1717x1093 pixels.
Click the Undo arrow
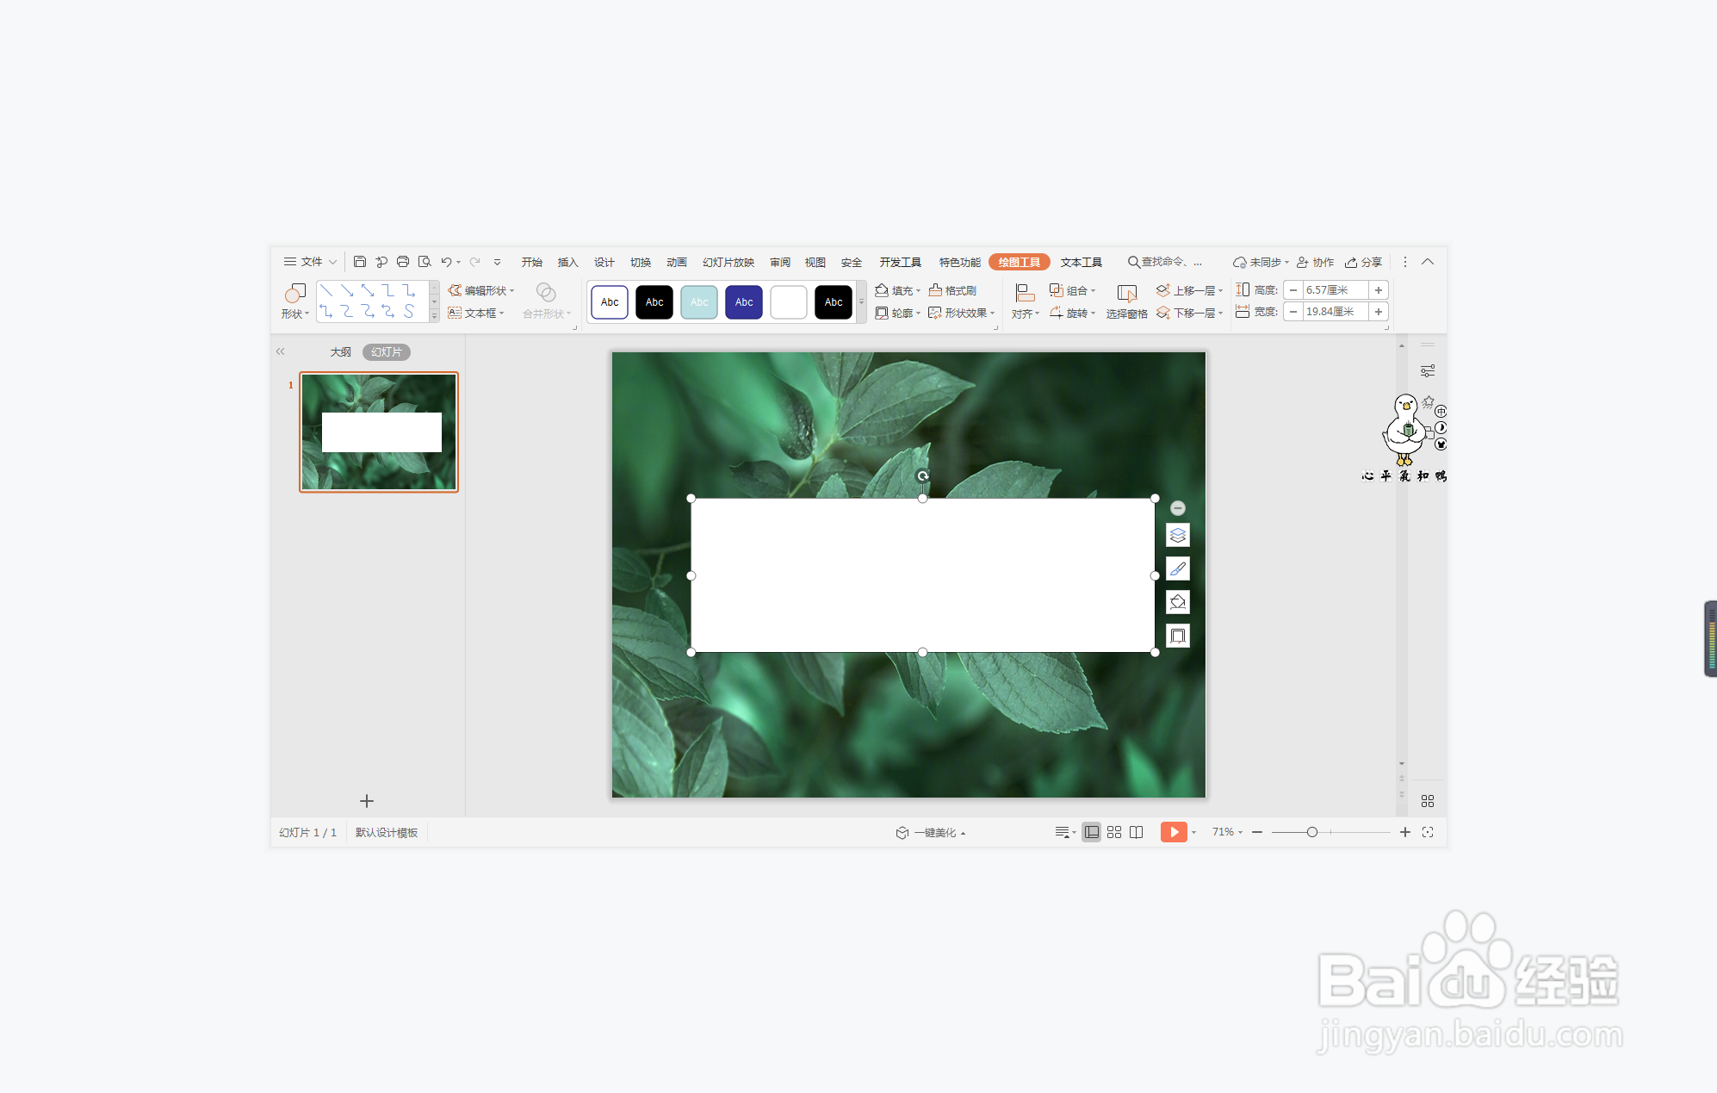[446, 262]
